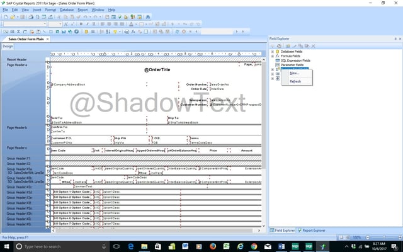Expand the Database Fields tree node
403x252 pixels.
(x=272, y=52)
